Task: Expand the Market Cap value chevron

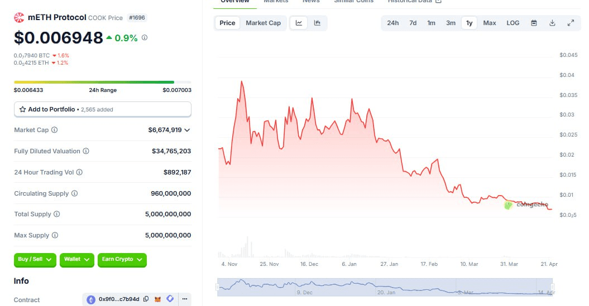Action: click(187, 130)
